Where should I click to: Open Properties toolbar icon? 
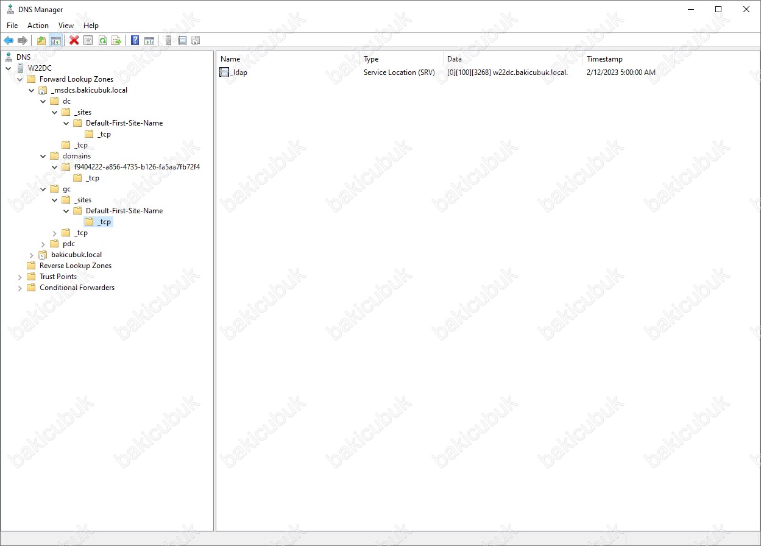pyautogui.click(x=88, y=41)
